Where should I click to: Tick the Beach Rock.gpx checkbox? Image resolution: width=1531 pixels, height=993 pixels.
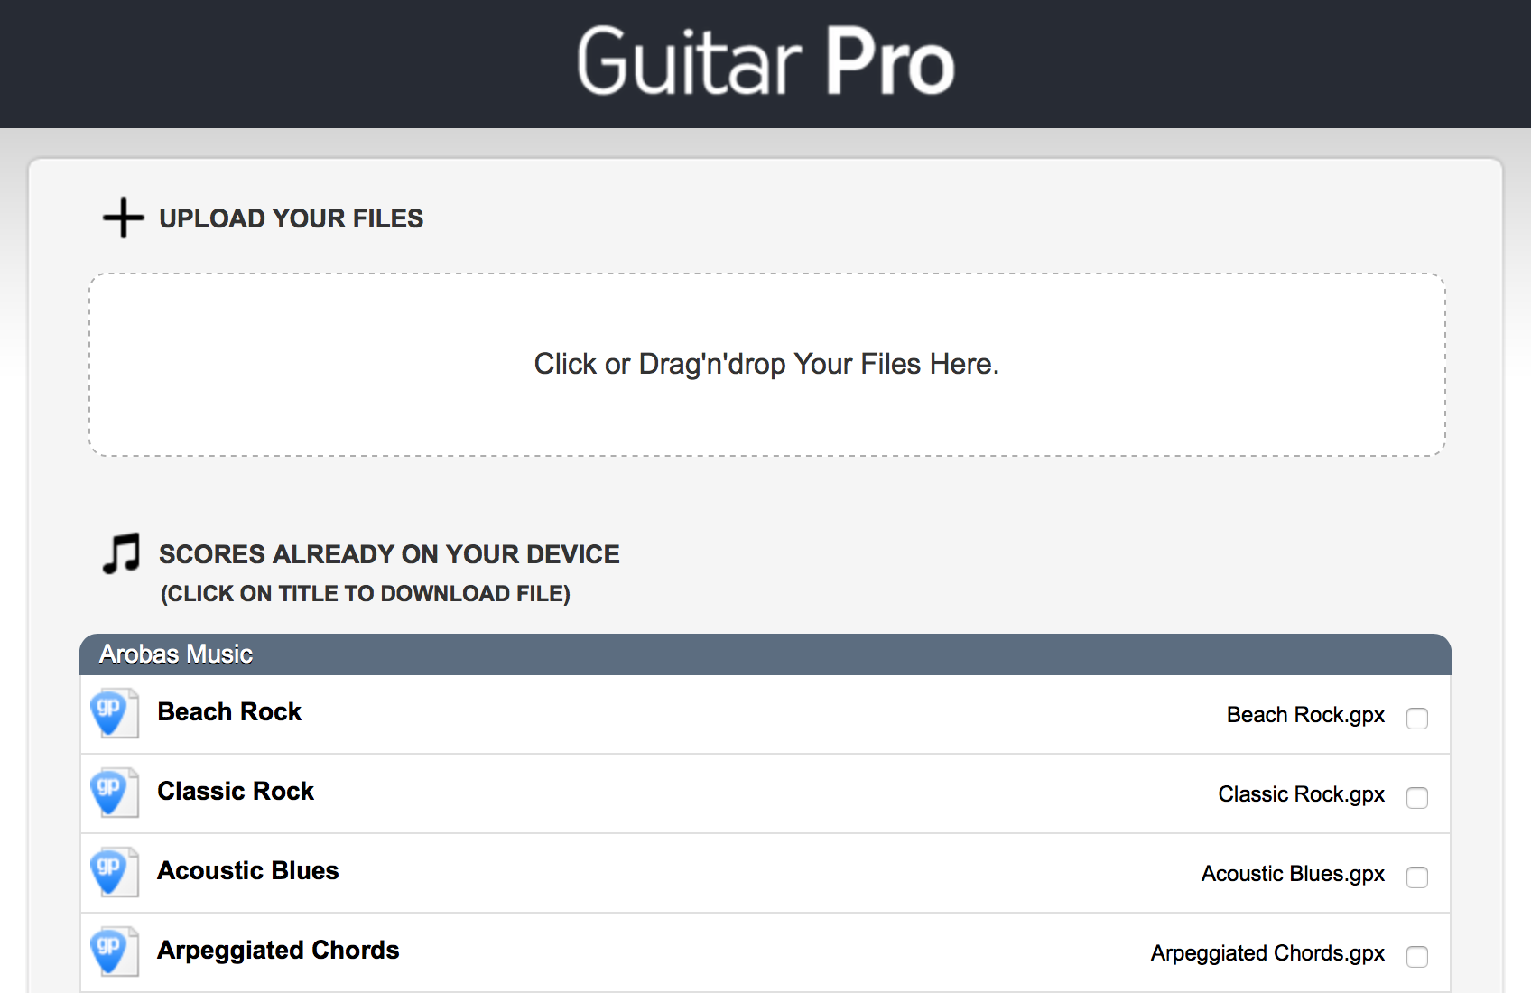(x=1417, y=718)
